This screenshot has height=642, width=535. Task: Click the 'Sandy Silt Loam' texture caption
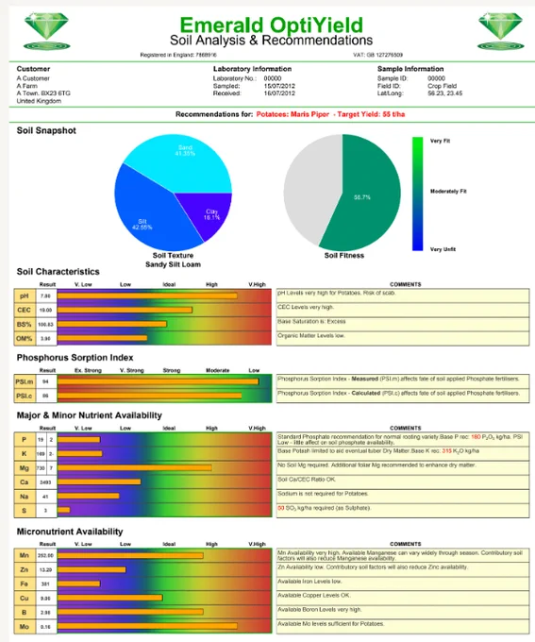[173, 264]
